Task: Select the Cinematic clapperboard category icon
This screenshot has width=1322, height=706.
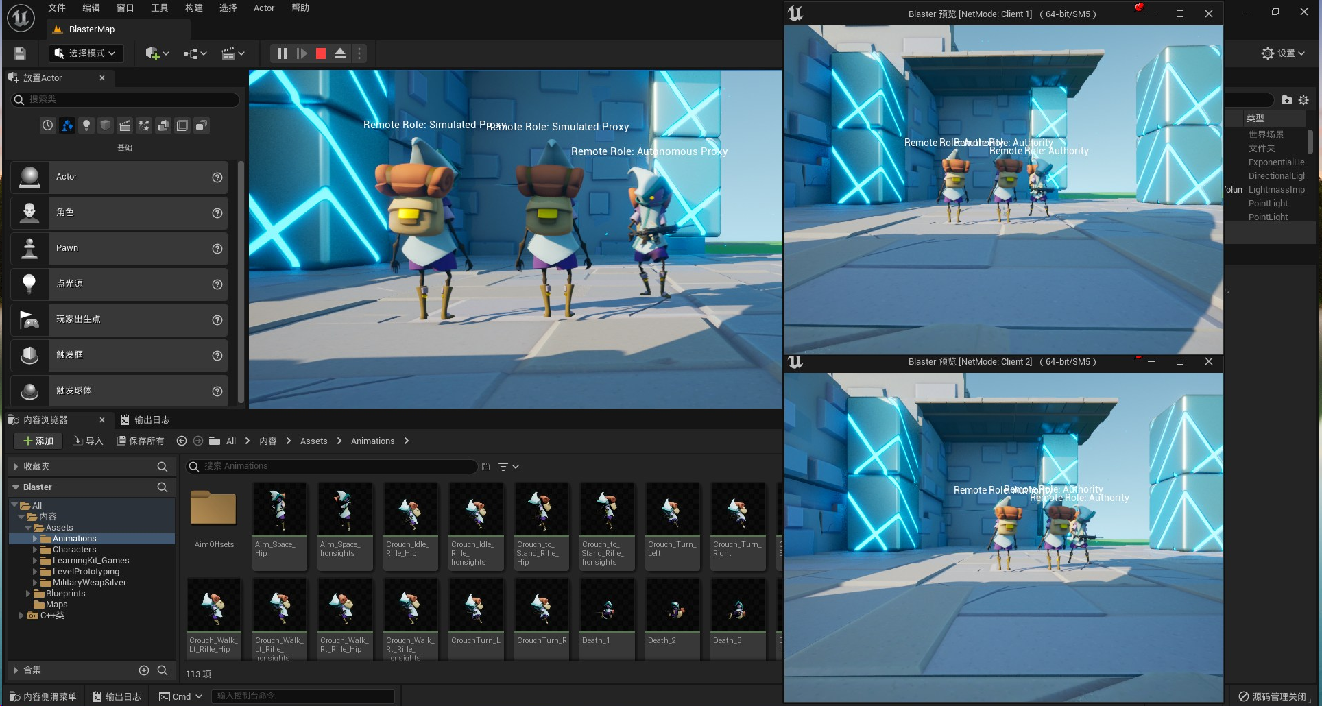Action: [124, 125]
